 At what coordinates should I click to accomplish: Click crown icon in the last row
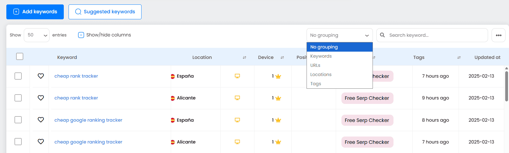tap(278, 142)
